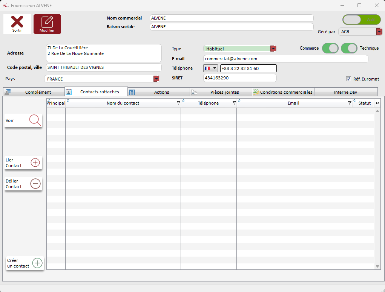Screen dimensions: 385x292
Task: Click the filter icon in Nom du contact column
Action: click(178, 103)
